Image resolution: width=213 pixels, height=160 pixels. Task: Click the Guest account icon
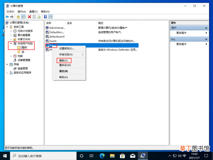pos(47,41)
